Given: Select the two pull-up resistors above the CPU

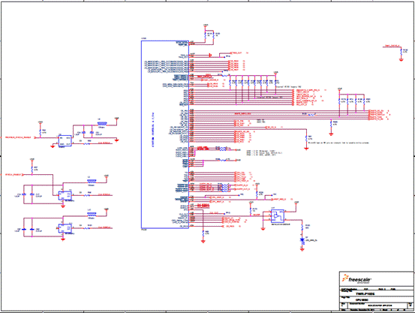Looking at the screenshot, I should point(209,35).
